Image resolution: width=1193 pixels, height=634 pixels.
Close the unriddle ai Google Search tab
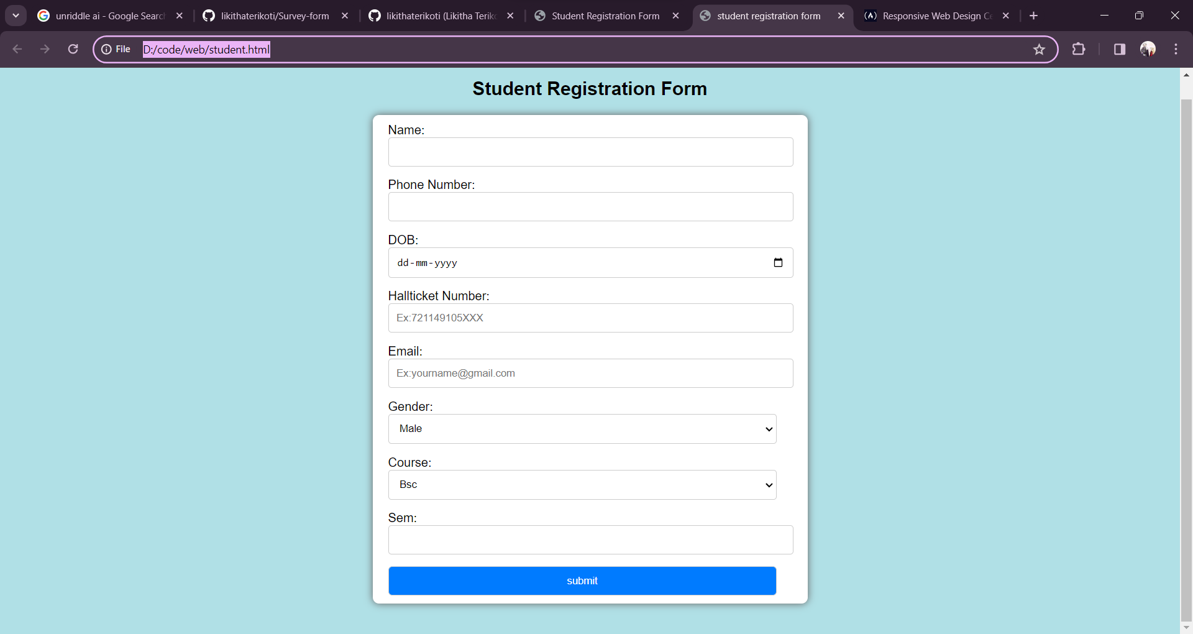coord(180,16)
